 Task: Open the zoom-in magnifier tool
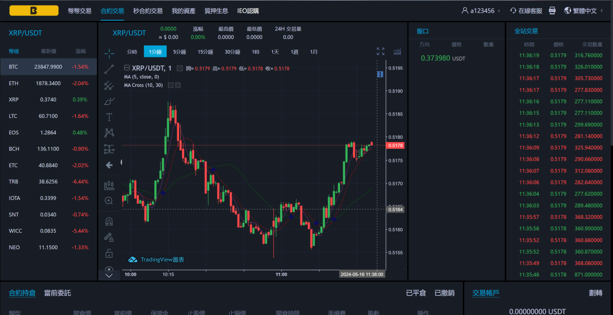point(109,201)
